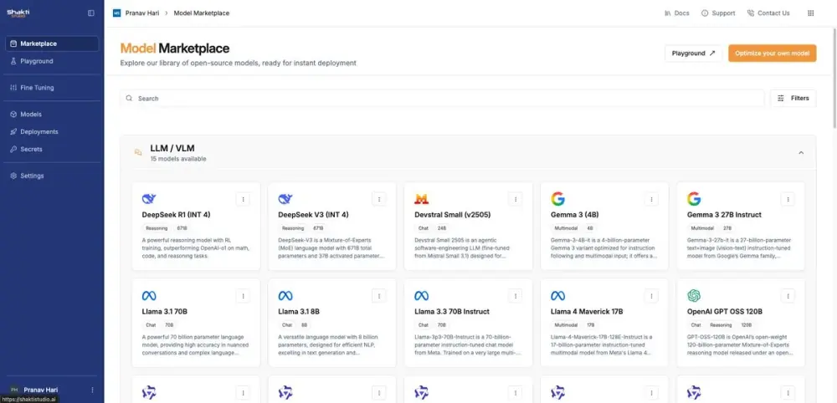Select Marketplace in sidebar

(x=52, y=43)
